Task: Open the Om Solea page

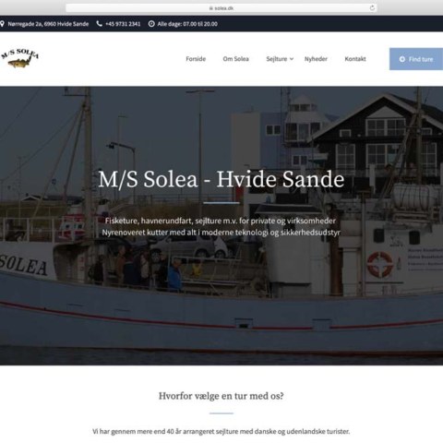Action: [236, 59]
